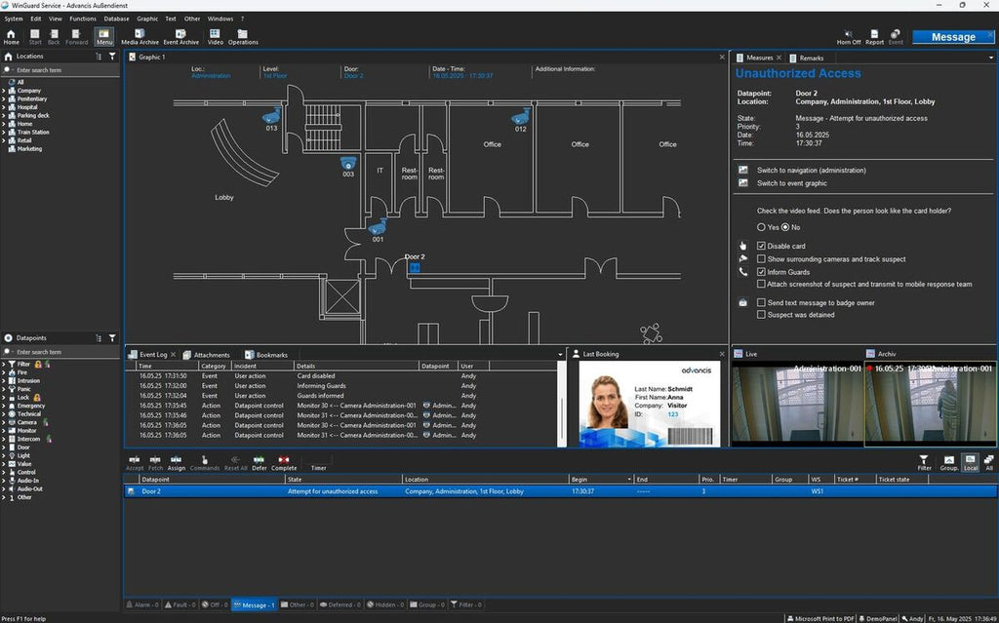This screenshot has height=623, width=999.
Task: Check the Suspect was detained checkbox
Action: 761,315
